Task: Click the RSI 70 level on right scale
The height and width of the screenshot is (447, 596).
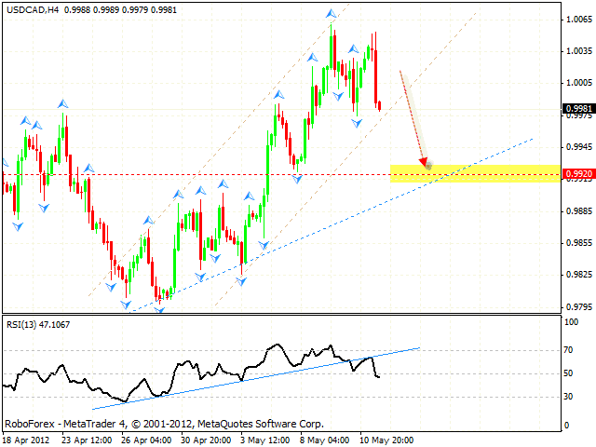Action: click(x=568, y=351)
